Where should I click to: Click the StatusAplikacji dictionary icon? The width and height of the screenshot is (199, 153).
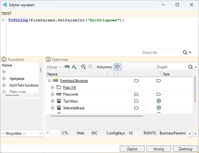pyautogui.click(x=58, y=108)
